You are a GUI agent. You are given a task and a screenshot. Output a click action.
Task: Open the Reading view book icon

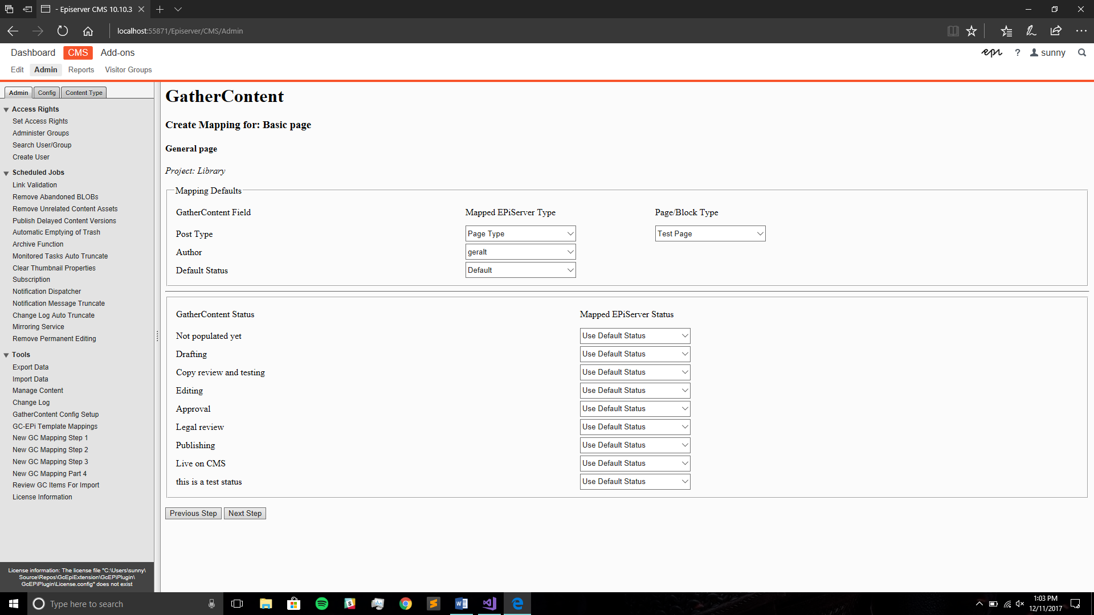pyautogui.click(x=953, y=31)
